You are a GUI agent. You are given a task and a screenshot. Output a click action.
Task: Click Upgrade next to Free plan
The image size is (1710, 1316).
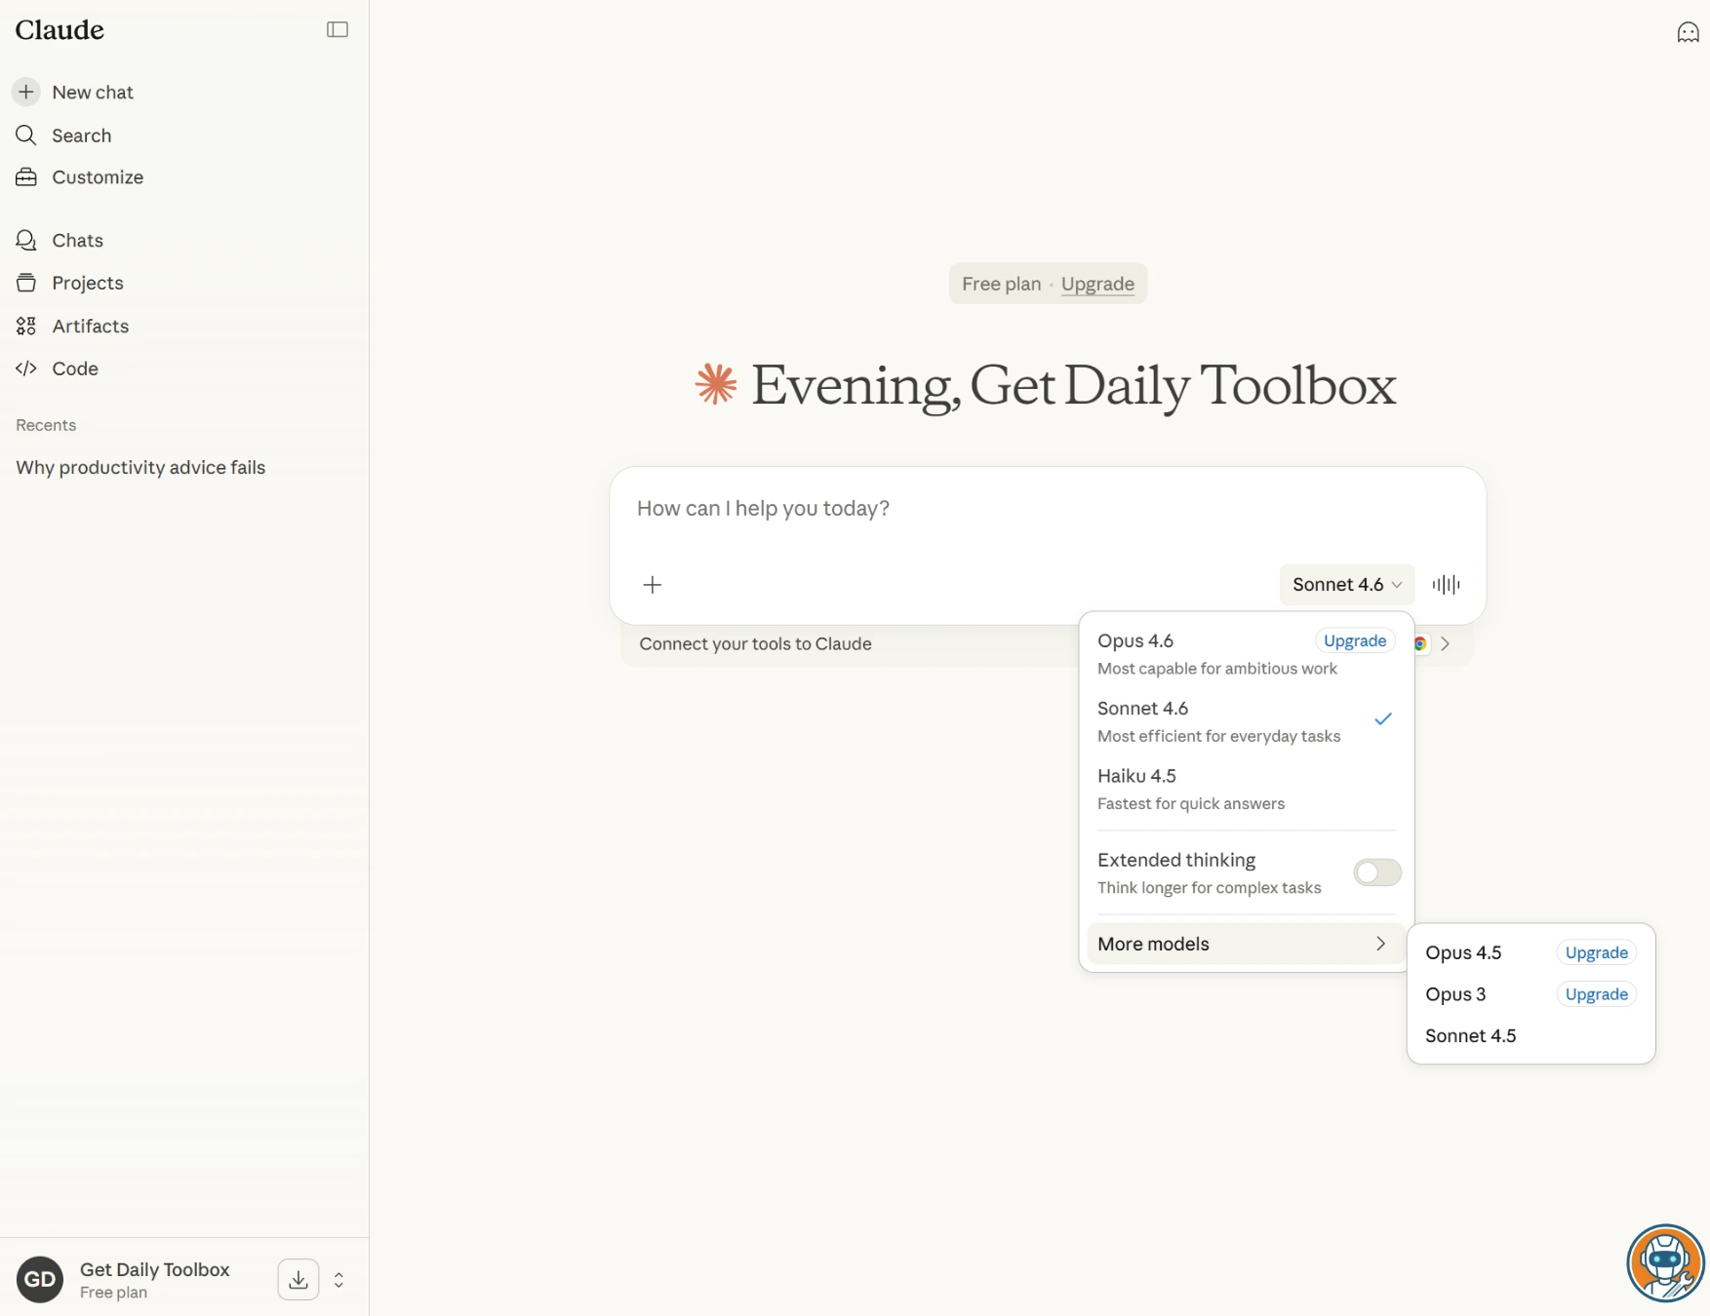(1097, 284)
